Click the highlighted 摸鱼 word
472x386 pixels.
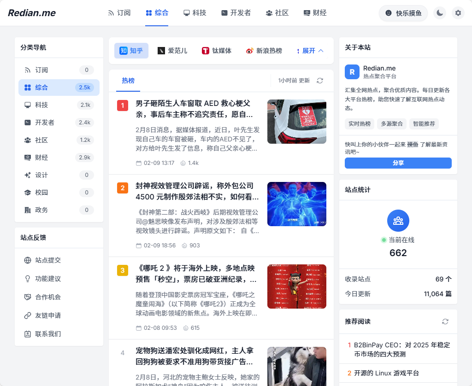413,145
